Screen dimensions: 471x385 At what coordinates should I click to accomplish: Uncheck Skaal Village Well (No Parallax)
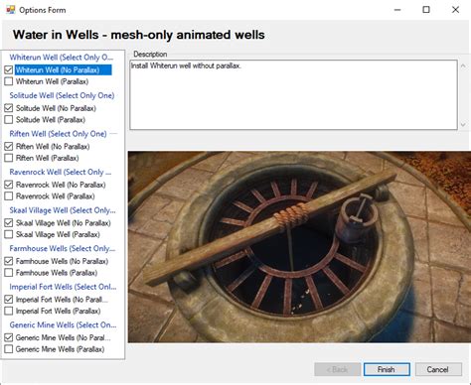(x=9, y=223)
